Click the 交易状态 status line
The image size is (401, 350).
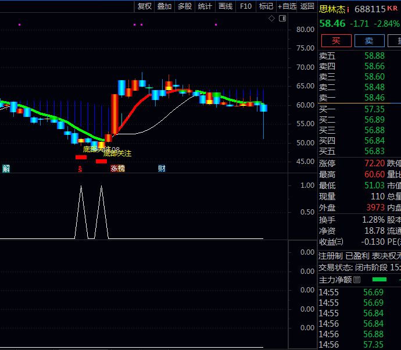360,267
